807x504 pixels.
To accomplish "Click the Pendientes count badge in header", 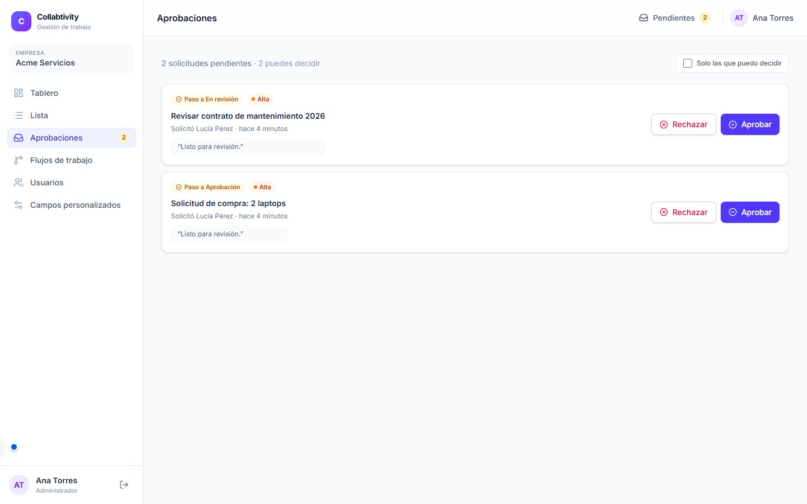I will point(705,18).
